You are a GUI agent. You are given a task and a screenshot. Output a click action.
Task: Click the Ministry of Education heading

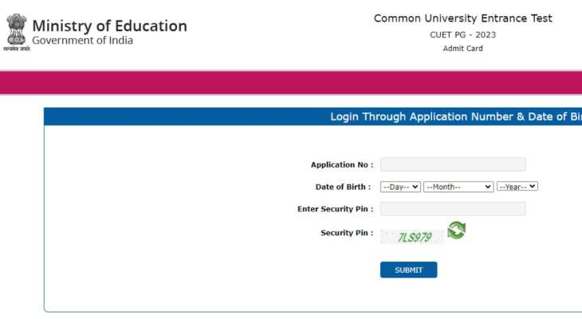point(109,26)
